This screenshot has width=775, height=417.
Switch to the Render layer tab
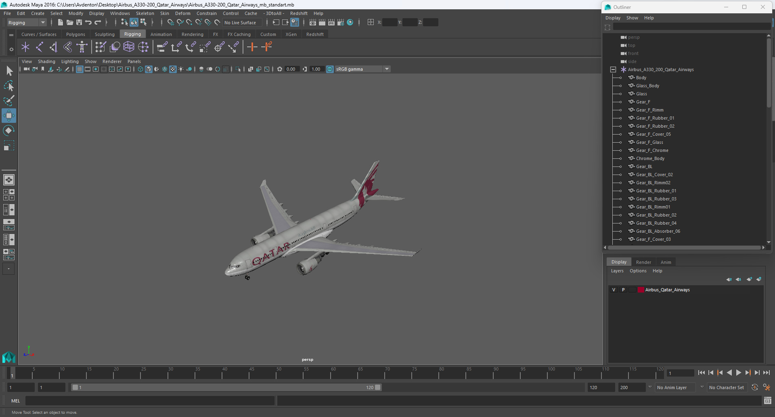[x=643, y=262]
